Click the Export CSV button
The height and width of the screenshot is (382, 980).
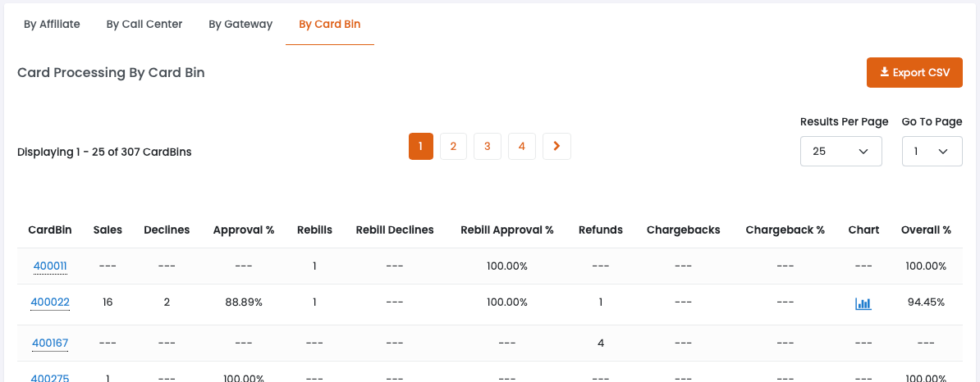(914, 72)
